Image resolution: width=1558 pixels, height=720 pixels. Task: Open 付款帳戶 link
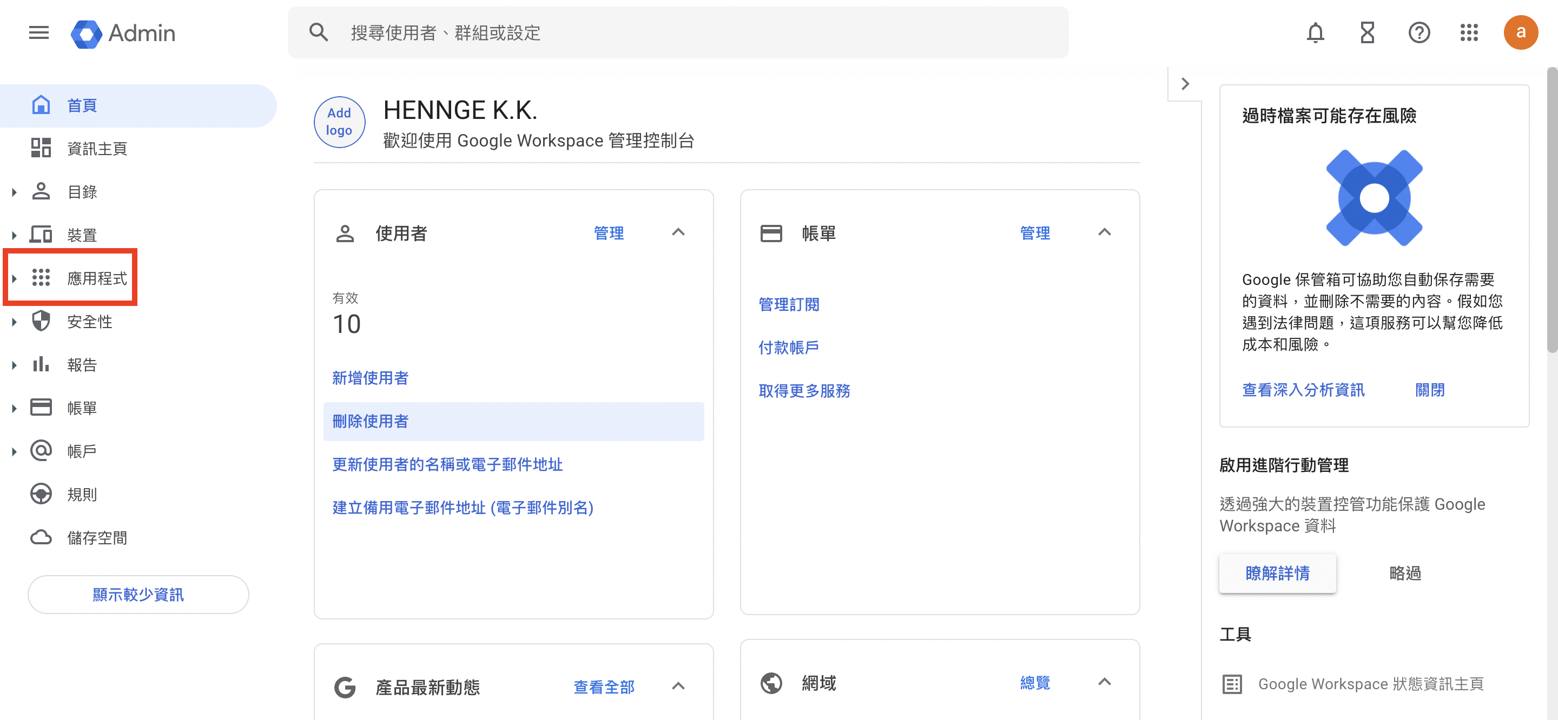pyautogui.click(x=789, y=348)
